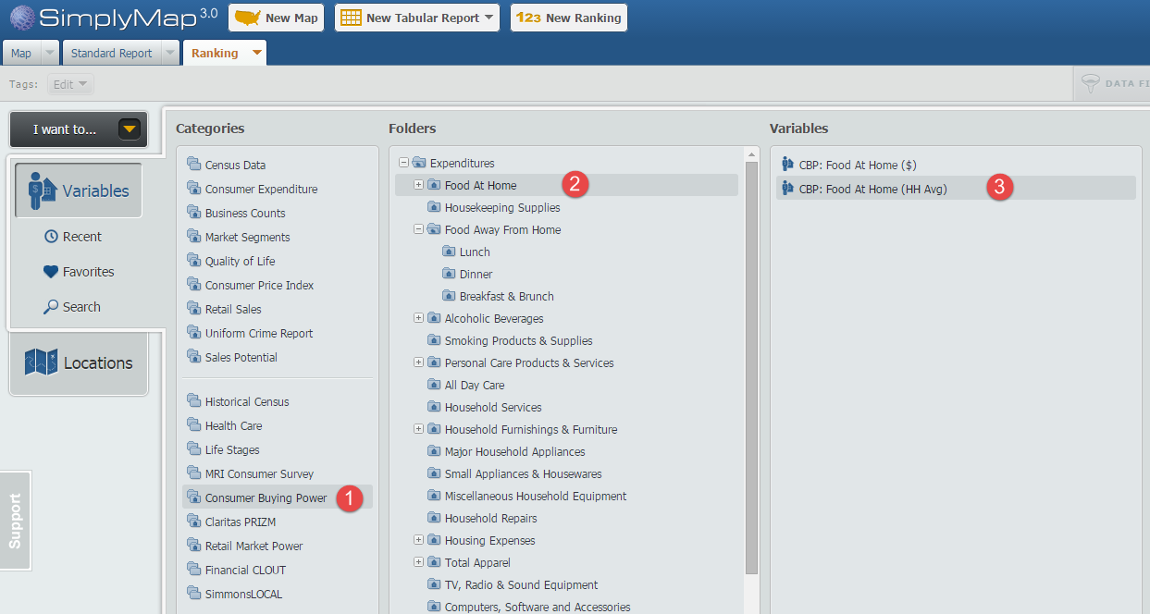Open the Ranking tab dropdown arrow
Viewport: 1150px width, 614px height.
[x=257, y=53]
